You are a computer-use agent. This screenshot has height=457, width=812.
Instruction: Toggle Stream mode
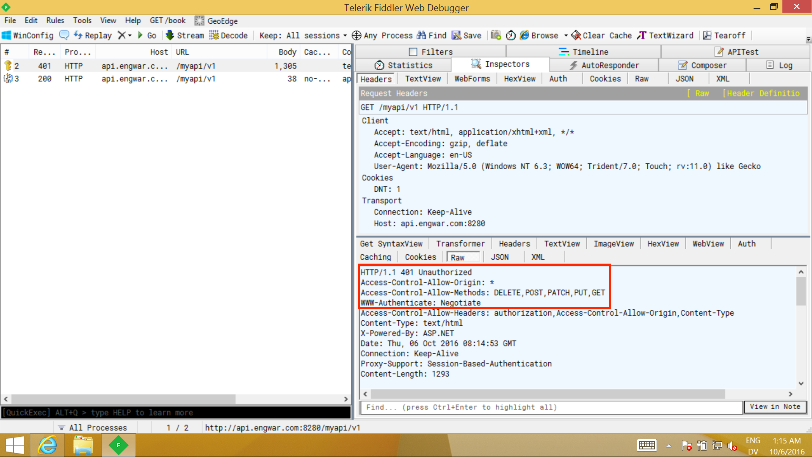coord(185,36)
